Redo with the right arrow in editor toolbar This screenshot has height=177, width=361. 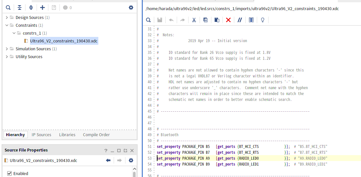tap(182, 20)
